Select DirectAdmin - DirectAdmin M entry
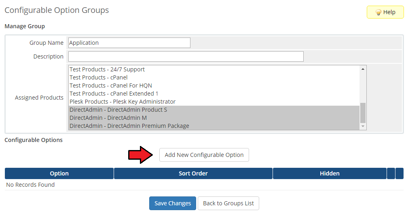408x217 pixels. (x=214, y=118)
